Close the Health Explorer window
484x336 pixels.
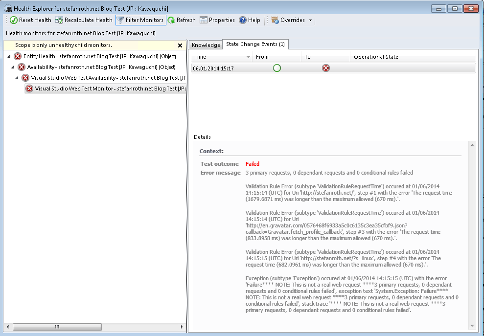pyautogui.click(x=471, y=9)
